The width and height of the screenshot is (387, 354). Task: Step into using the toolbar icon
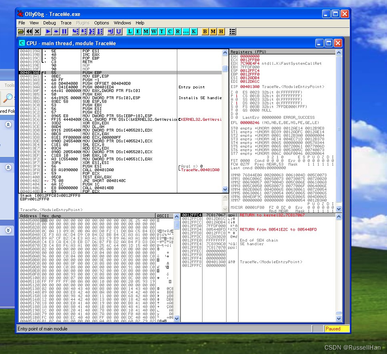(x=76, y=32)
